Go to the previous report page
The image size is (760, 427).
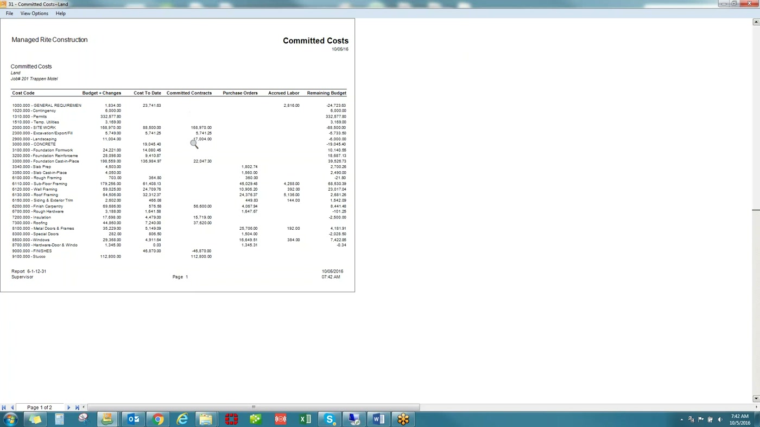pyautogui.click(x=12, y=407)
